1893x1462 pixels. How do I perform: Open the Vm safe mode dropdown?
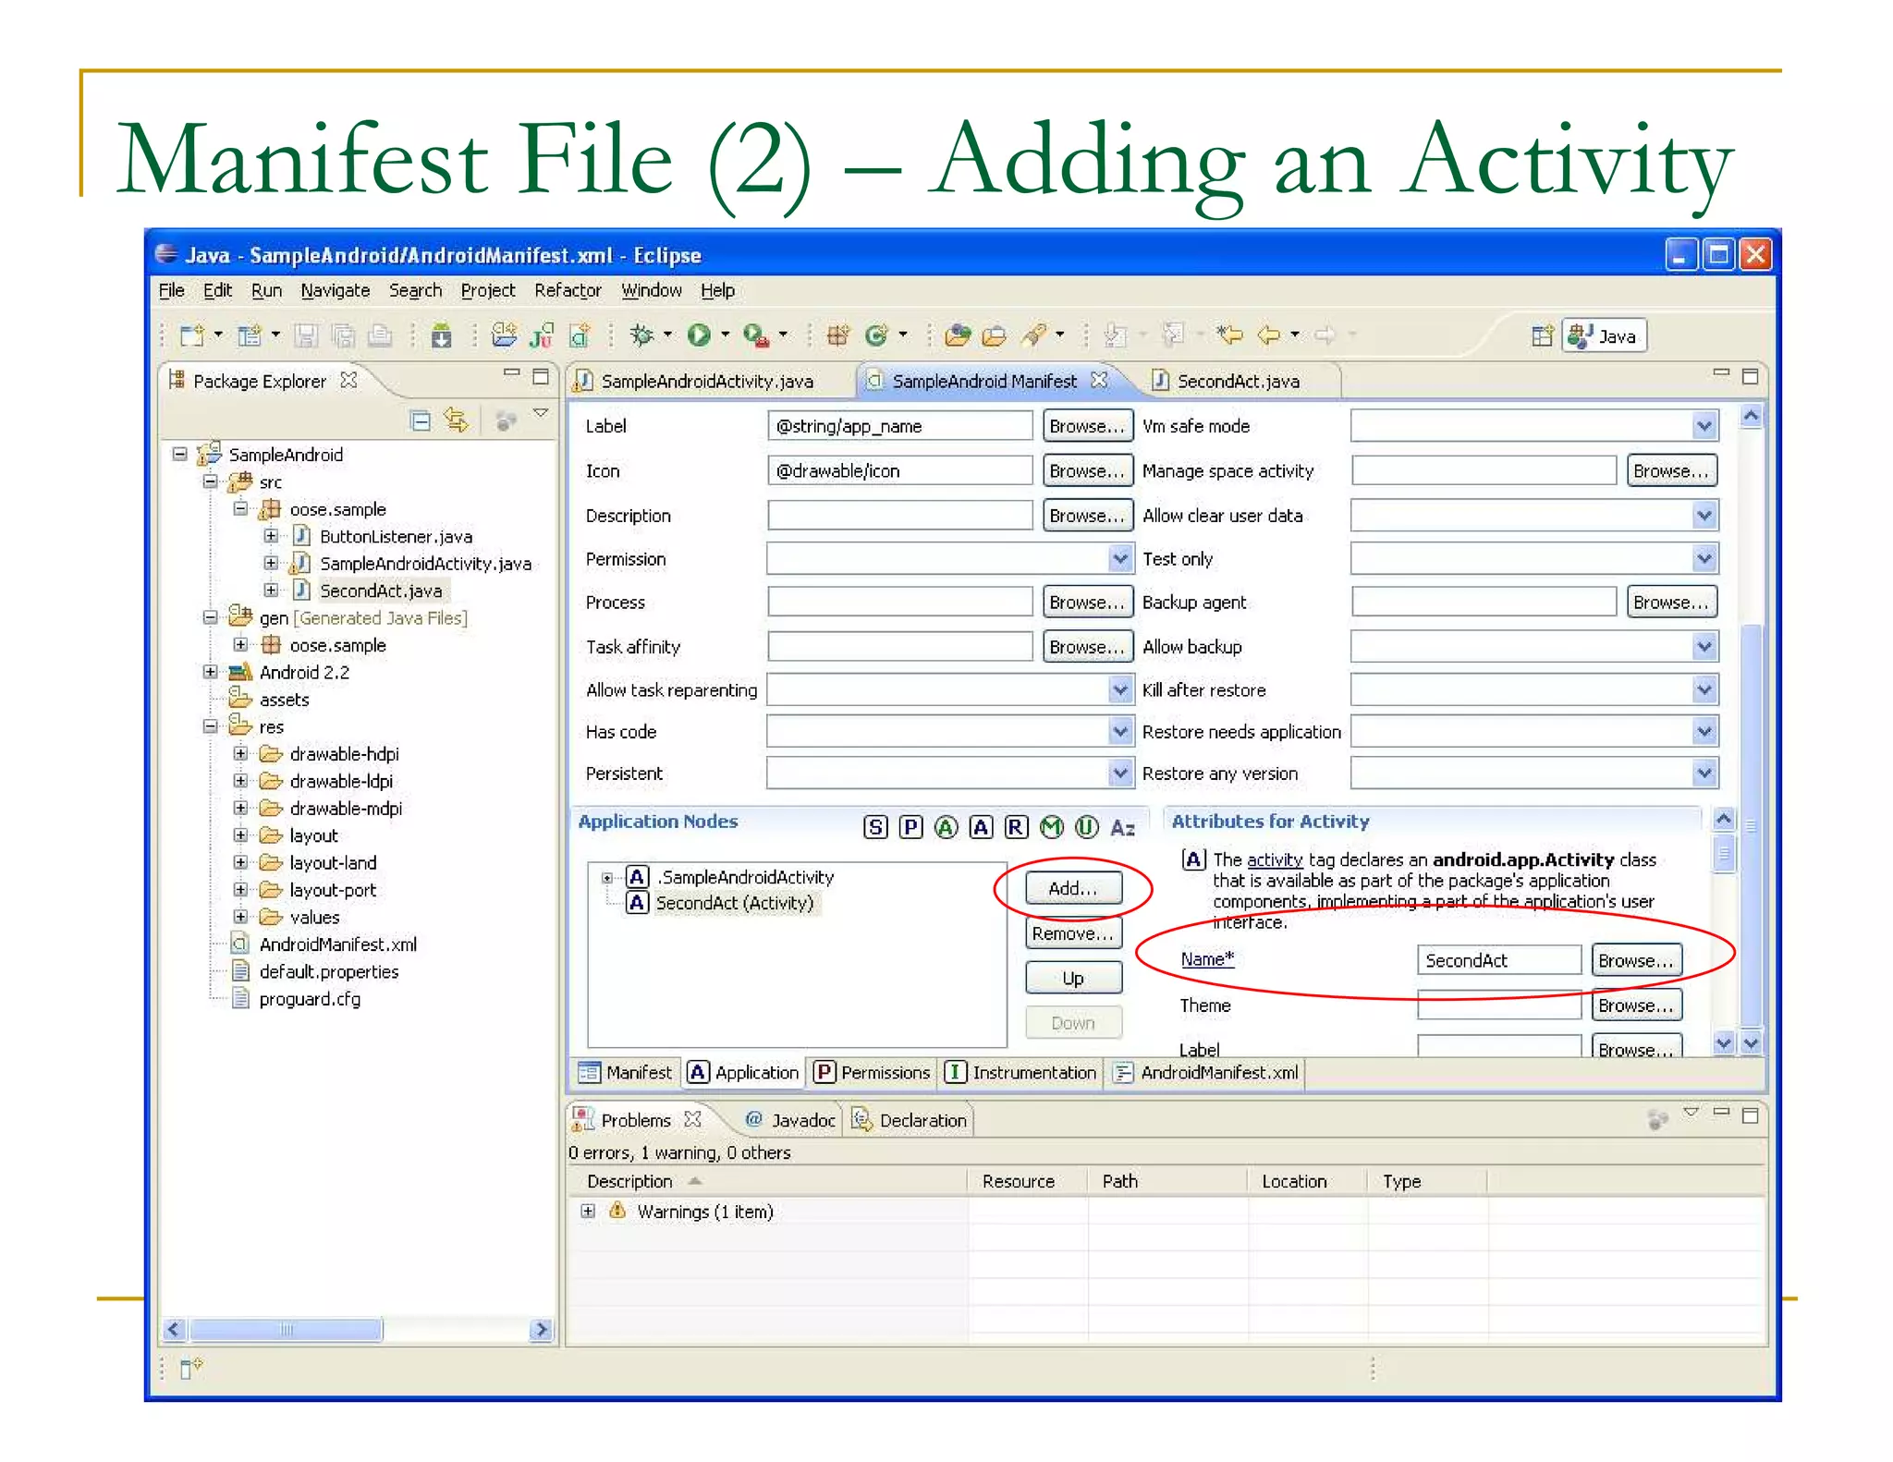coord(1704,426)
